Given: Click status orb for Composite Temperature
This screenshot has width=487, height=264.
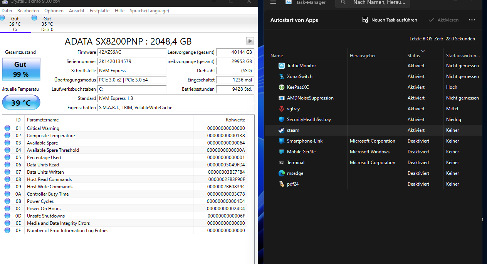Looking at the screenshot, I should point(7,135).
